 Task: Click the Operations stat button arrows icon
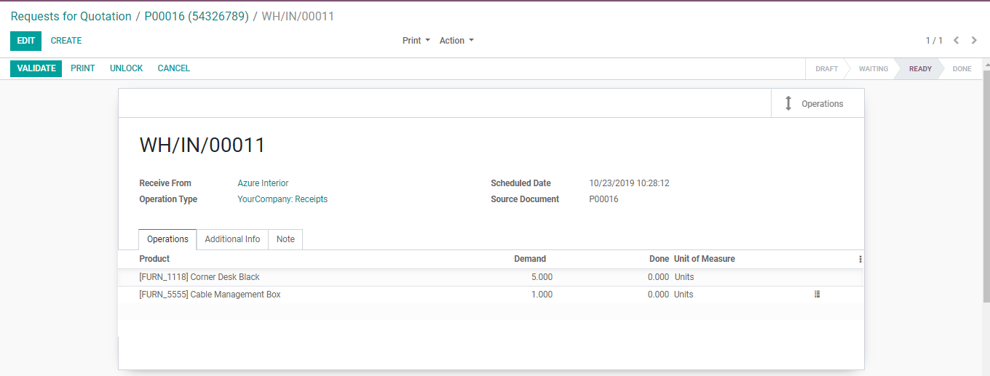[788, 103]
